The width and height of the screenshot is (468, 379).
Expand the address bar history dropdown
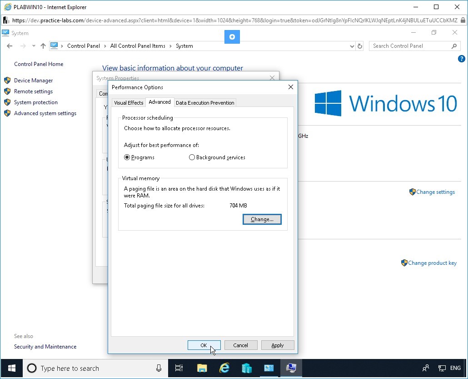coord(352,46)
